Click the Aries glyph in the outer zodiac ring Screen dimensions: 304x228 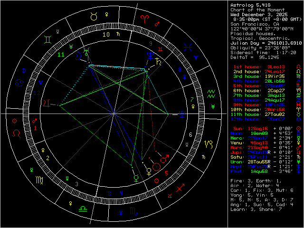click(144, 18)
